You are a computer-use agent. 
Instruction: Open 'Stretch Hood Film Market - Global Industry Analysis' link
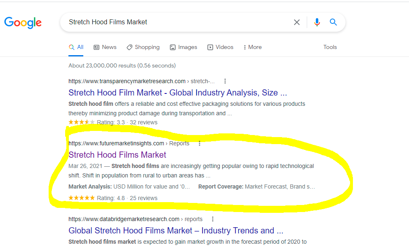[178, 93]
